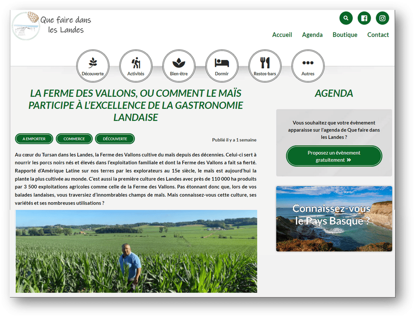Open the Restos-bars cutlery category
This screenshot has height=317, width=415.
click(265, 66)
